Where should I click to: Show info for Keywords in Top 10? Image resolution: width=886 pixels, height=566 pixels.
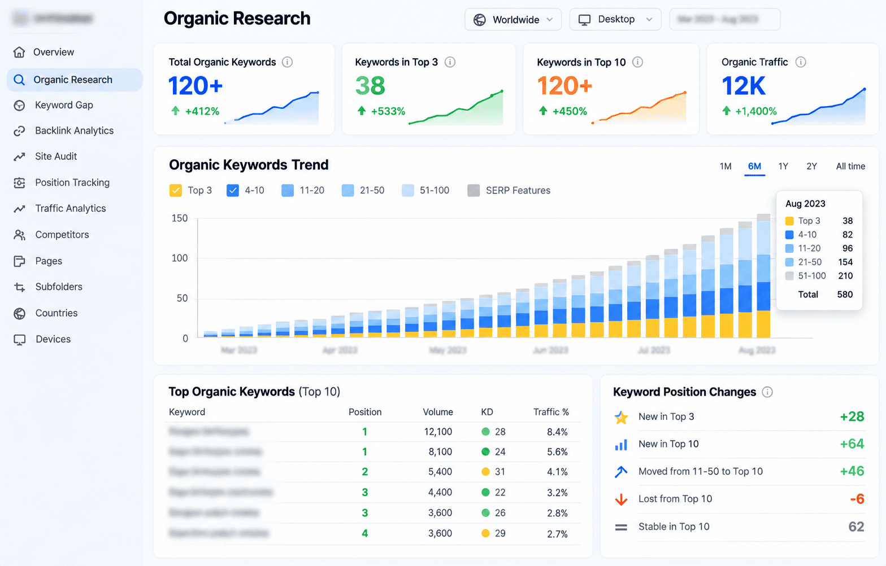(637, 62)
